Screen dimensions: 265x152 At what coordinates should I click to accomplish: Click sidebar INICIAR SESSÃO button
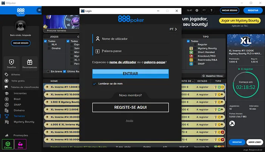pyautogui.click(x=20, y=43)
